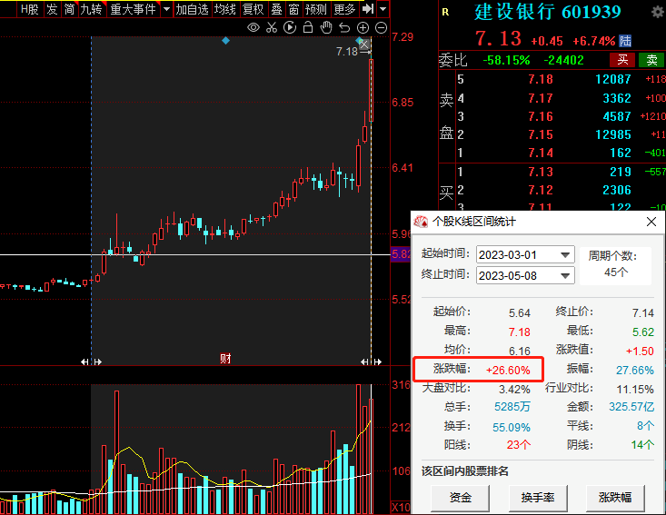Screen dimensions: 666x515
Task: Click the 资金 ranking button
Action: (461, 497)
